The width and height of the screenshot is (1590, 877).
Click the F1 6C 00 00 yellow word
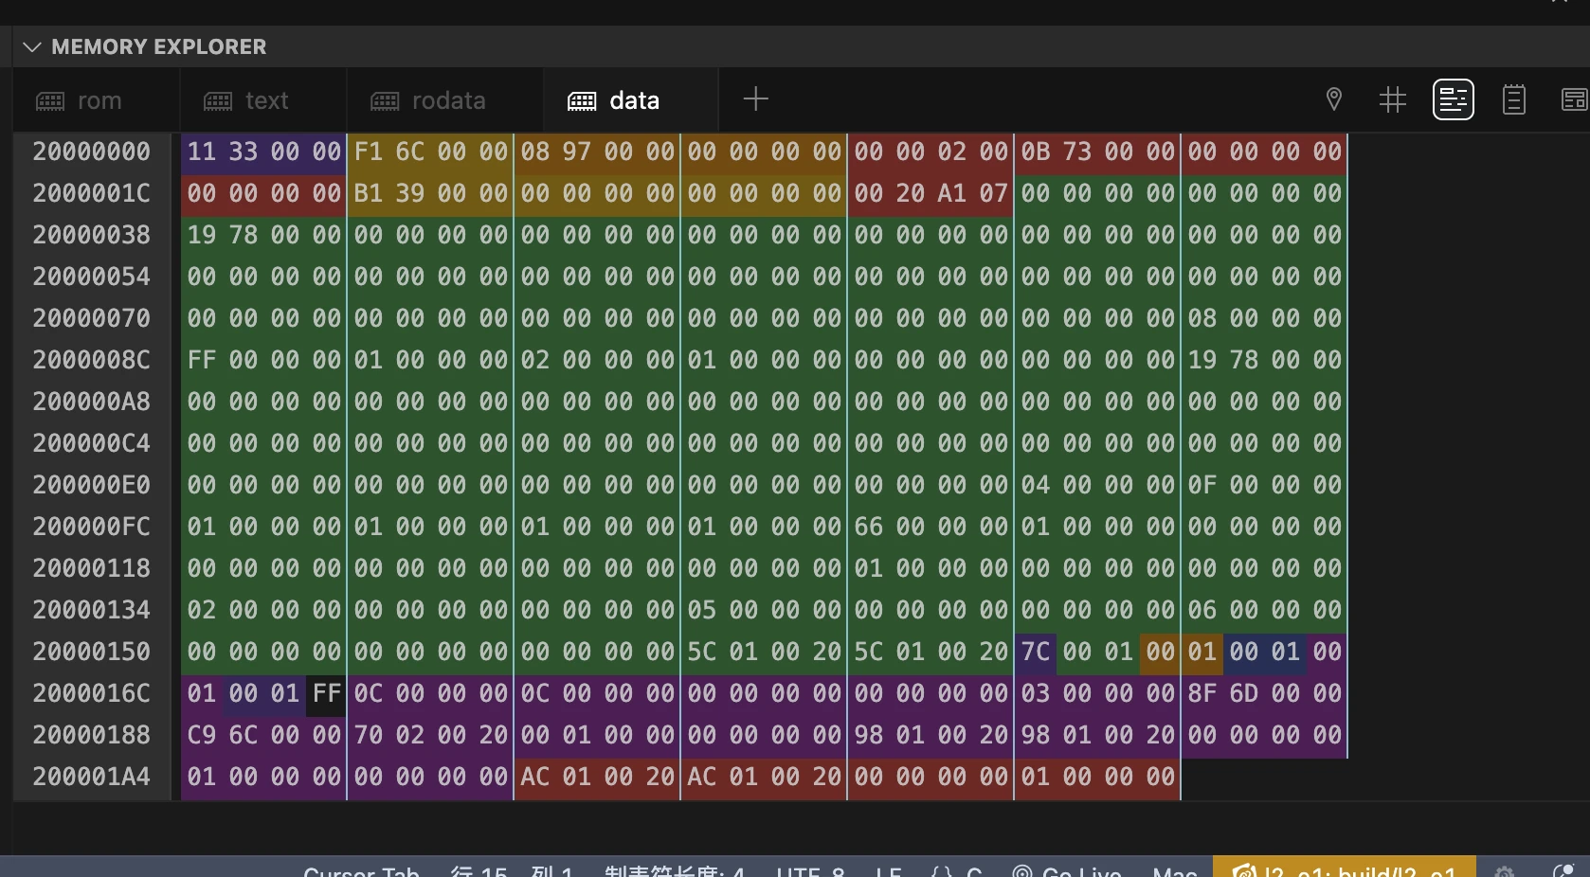(430, 152)
